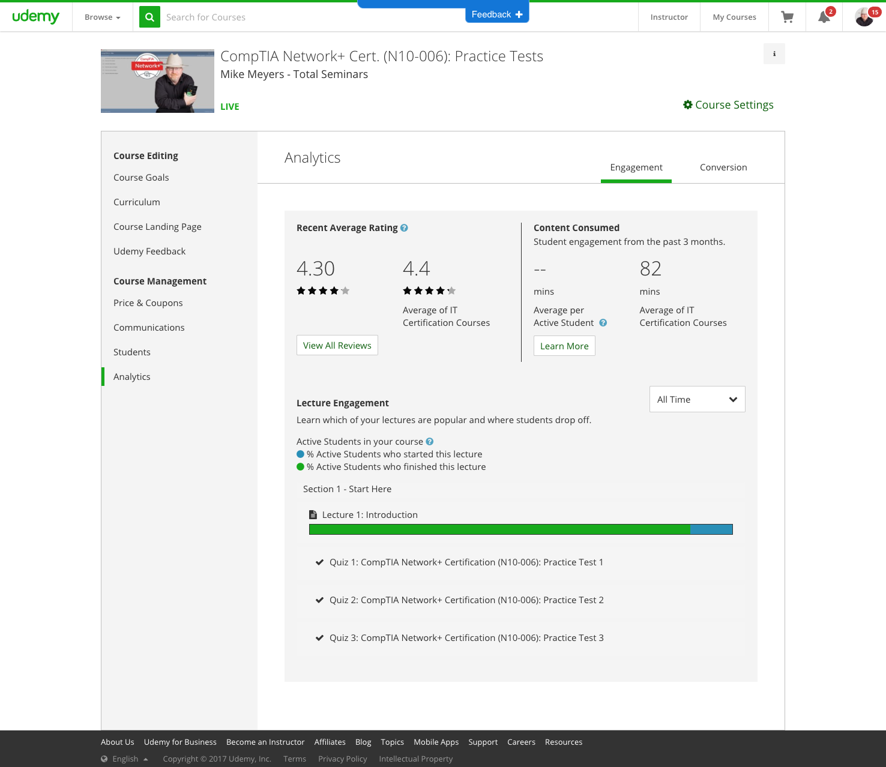Expand the All Time period dropdown

[698, 399]
